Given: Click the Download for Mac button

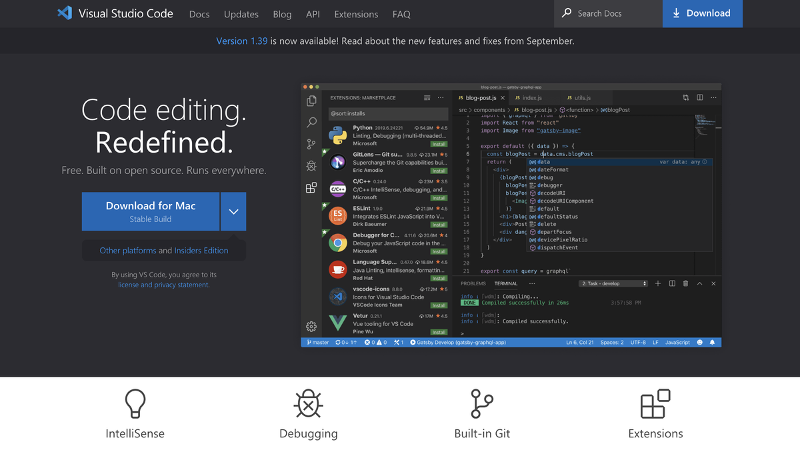Looking at the screenshot, I should (151, 211).
